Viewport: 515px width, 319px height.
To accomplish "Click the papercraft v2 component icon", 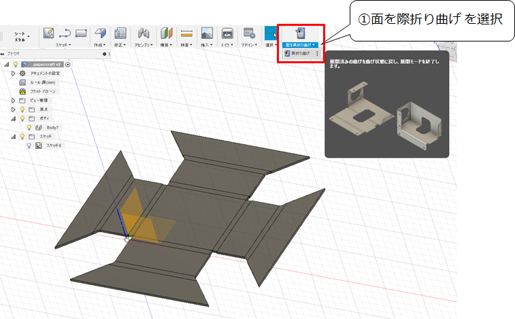I will pos(24,65).
